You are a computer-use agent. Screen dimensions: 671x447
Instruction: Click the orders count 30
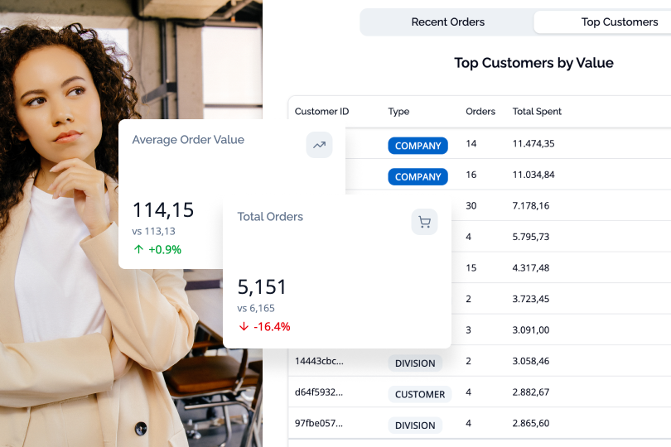coord(471,206)
